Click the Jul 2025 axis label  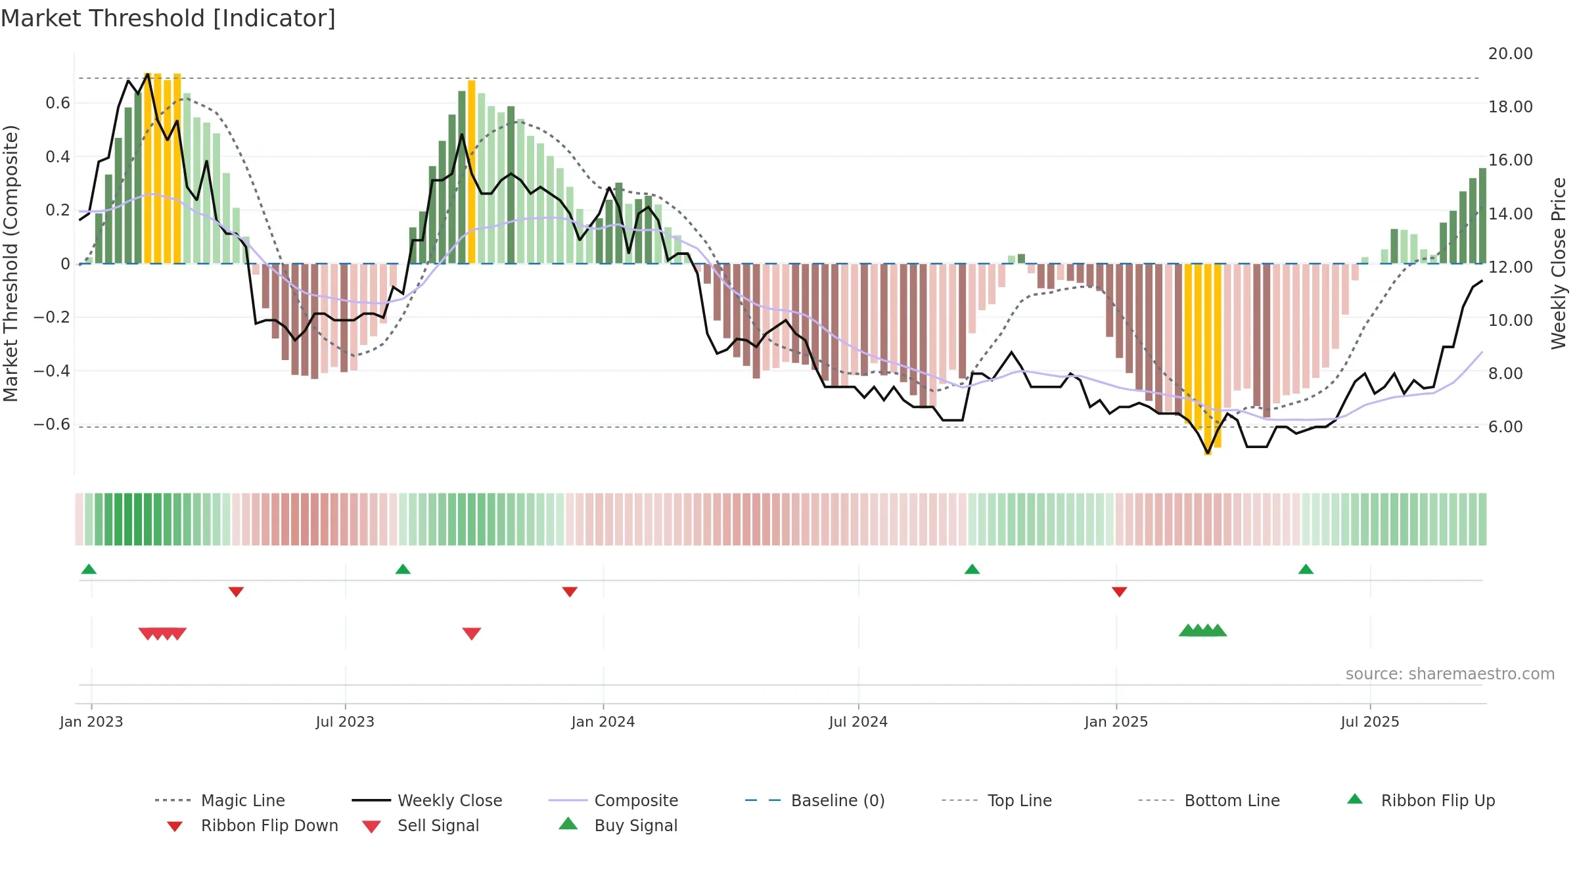[1370, 721]
